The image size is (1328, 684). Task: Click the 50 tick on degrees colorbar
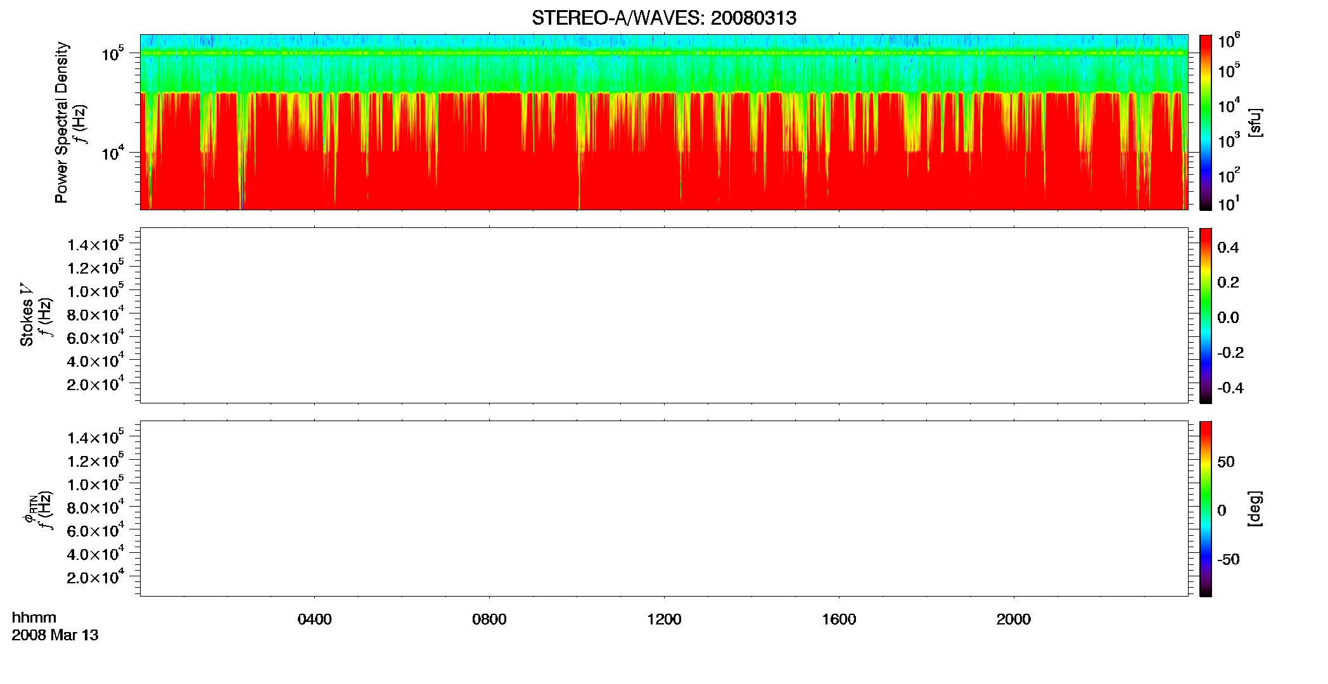point(1226,462)
